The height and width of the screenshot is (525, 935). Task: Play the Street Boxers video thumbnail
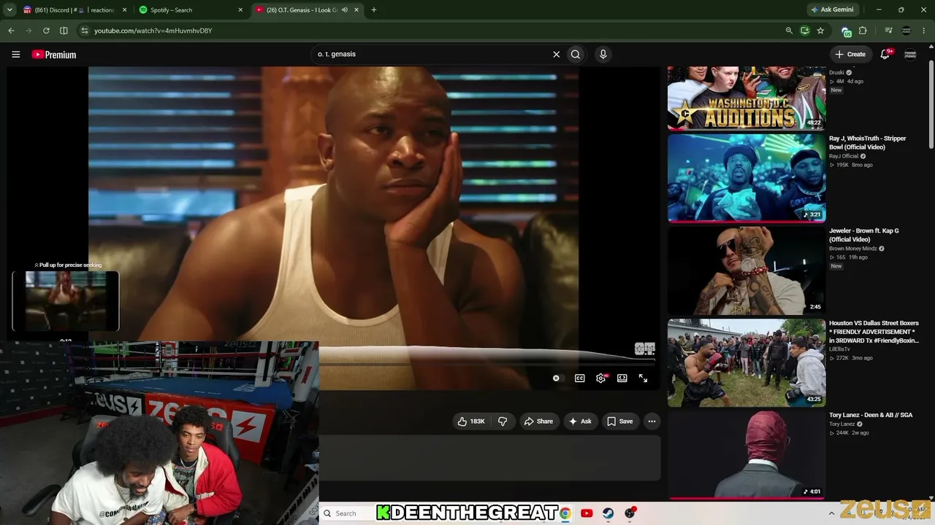click(747, 363)
